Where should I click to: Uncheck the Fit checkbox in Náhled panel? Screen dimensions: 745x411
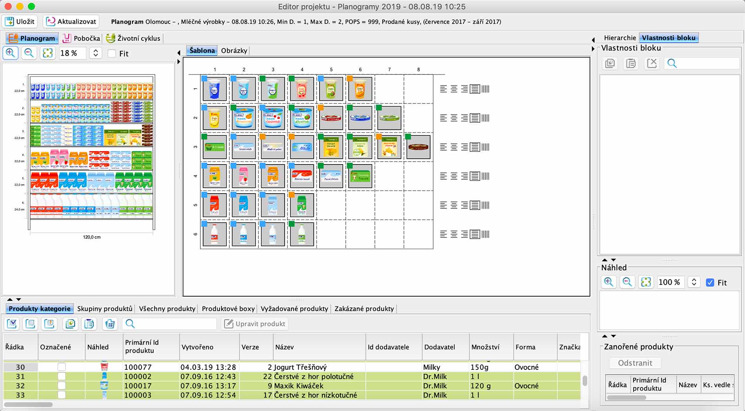click(x=710, y=282)
